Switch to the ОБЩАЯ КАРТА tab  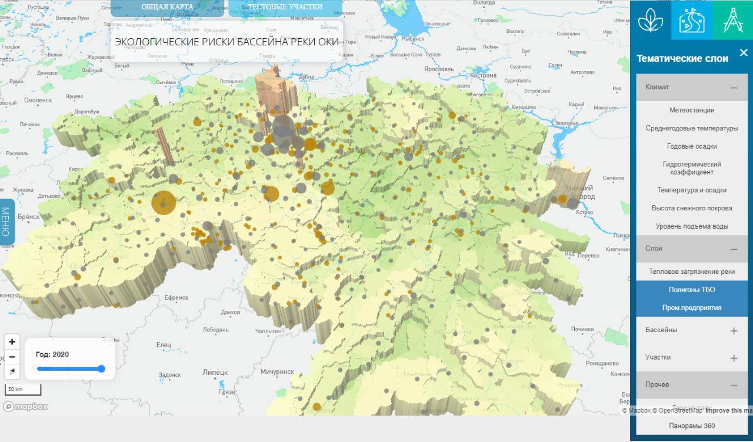coord(167,7)
